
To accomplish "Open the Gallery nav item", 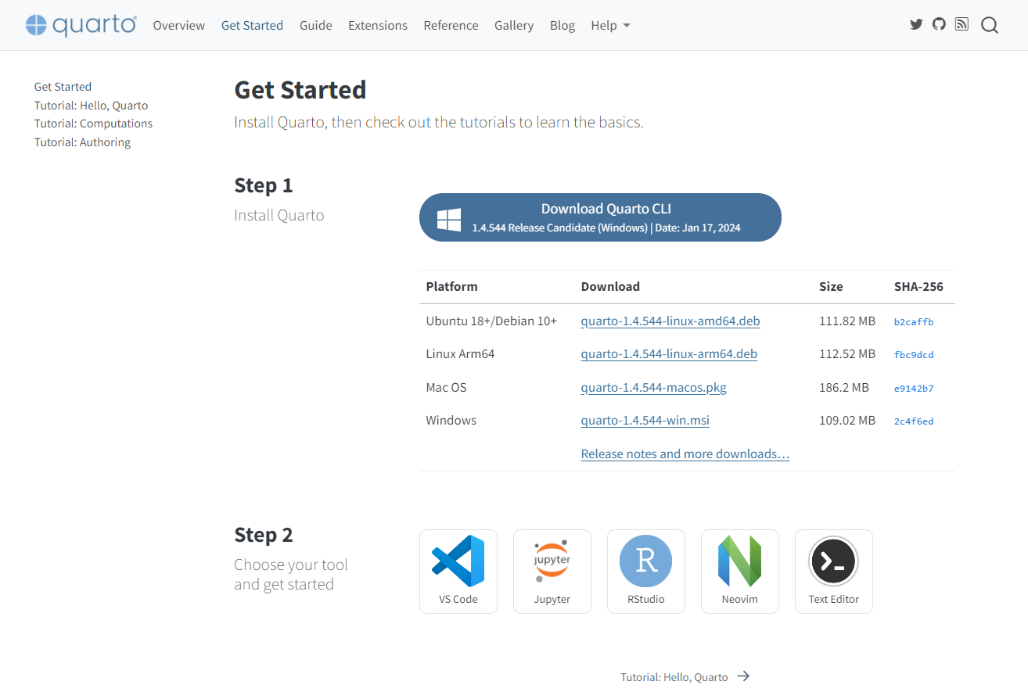I will (x=514, y=25).
